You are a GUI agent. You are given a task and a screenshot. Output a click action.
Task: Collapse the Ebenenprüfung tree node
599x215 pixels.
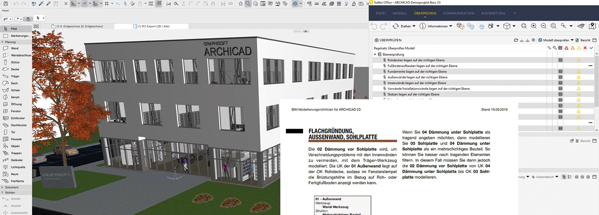375,54
